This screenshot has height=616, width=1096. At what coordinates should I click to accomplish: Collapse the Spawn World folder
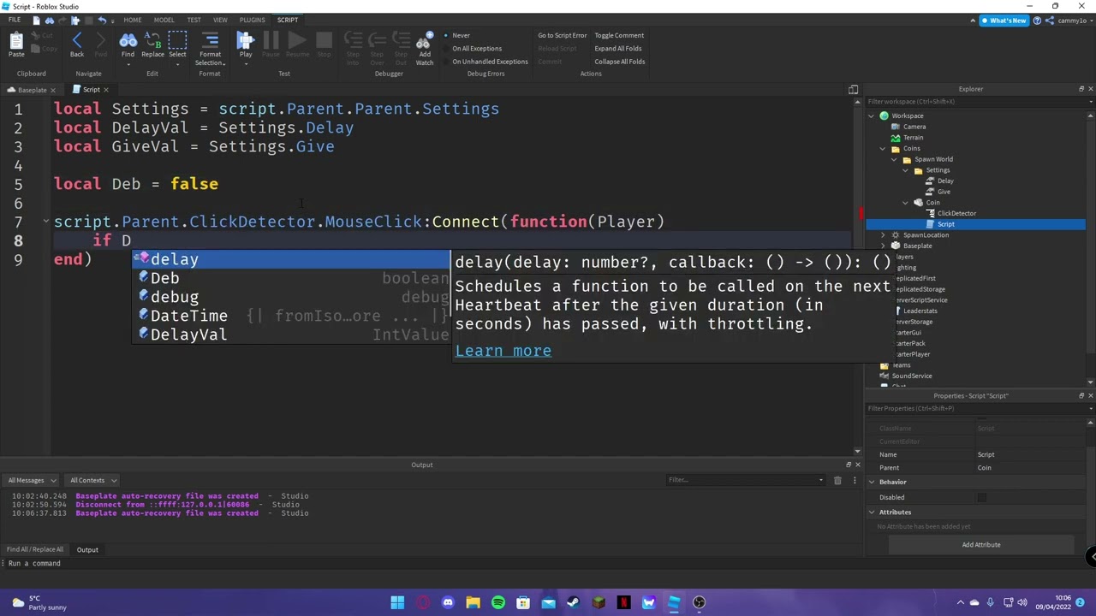tap(894, 159)
